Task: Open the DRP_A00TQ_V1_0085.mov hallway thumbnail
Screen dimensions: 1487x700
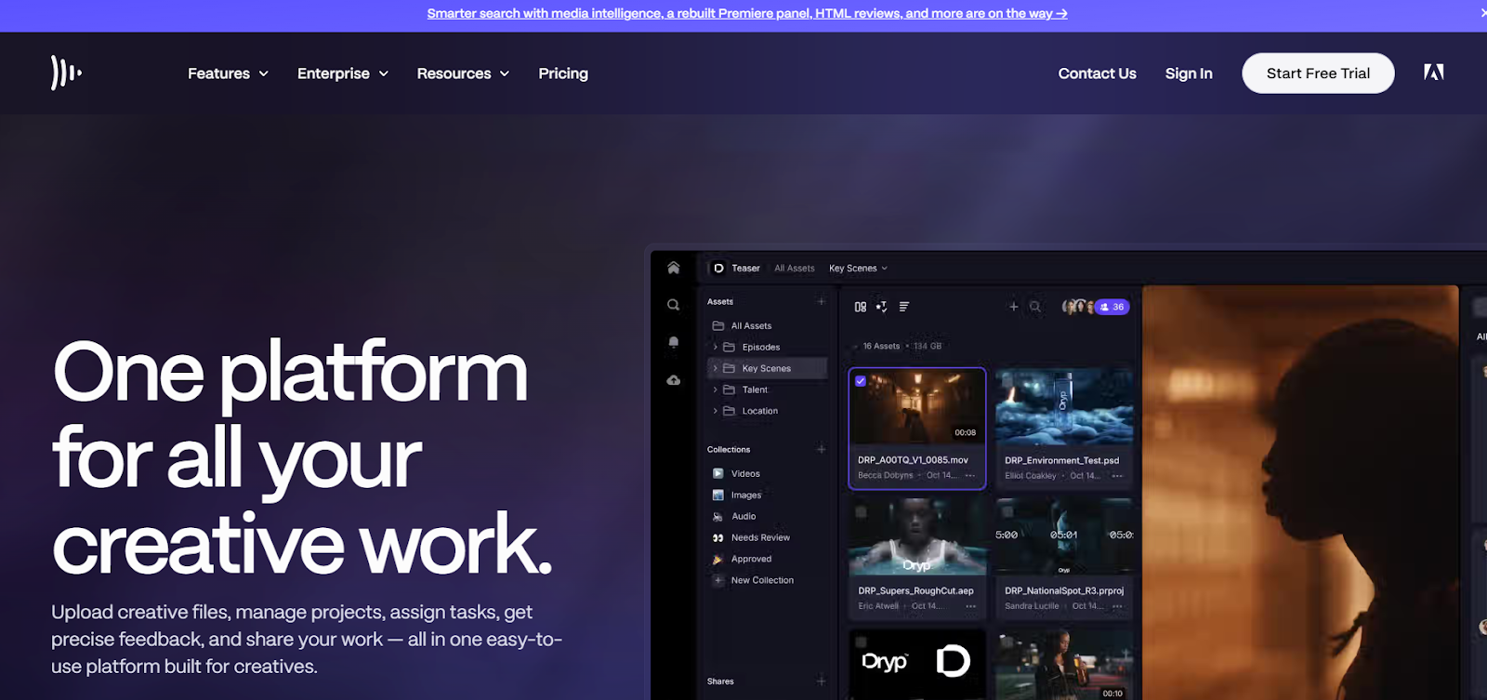Action: 917,407
